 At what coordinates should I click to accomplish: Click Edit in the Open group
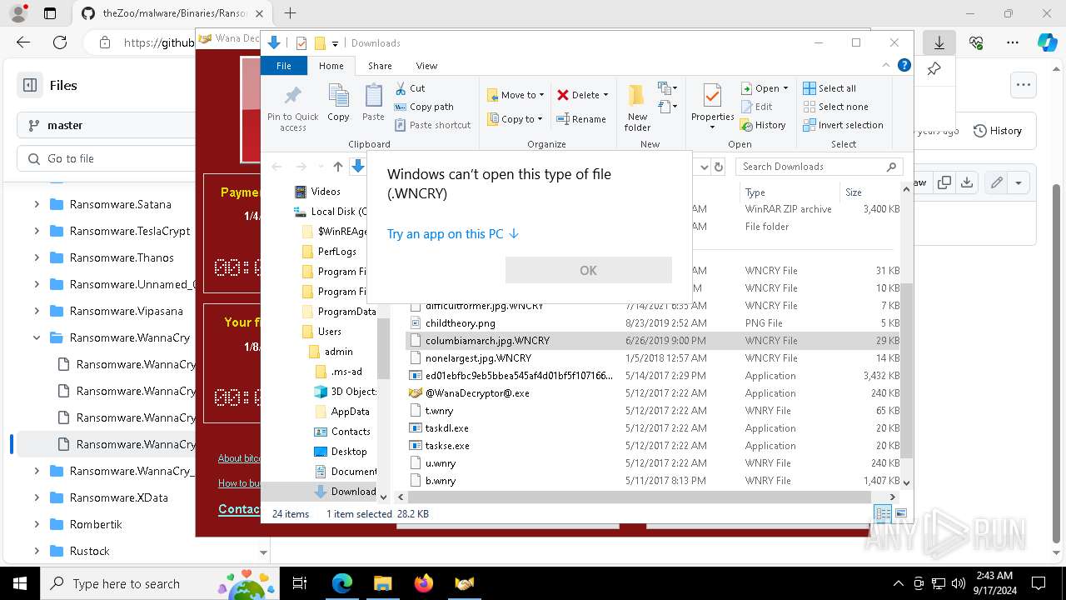pyautogui.click(x=756, y=107)
